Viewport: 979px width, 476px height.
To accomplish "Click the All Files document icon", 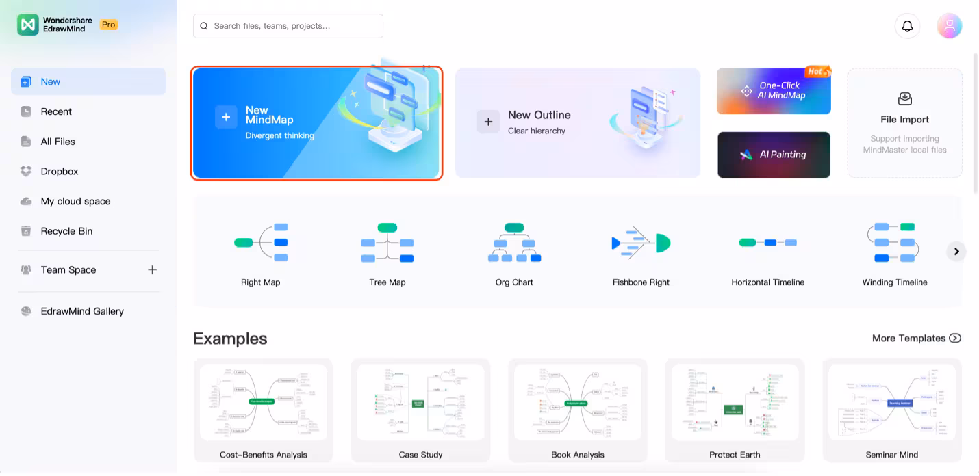I will (x=26, y=142).
